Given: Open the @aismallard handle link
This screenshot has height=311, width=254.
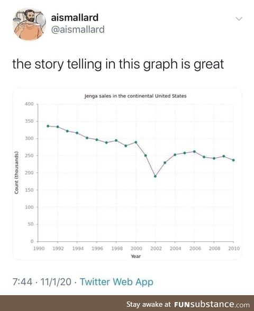Looking at the screenshot, I should click(x=78, y=30).
